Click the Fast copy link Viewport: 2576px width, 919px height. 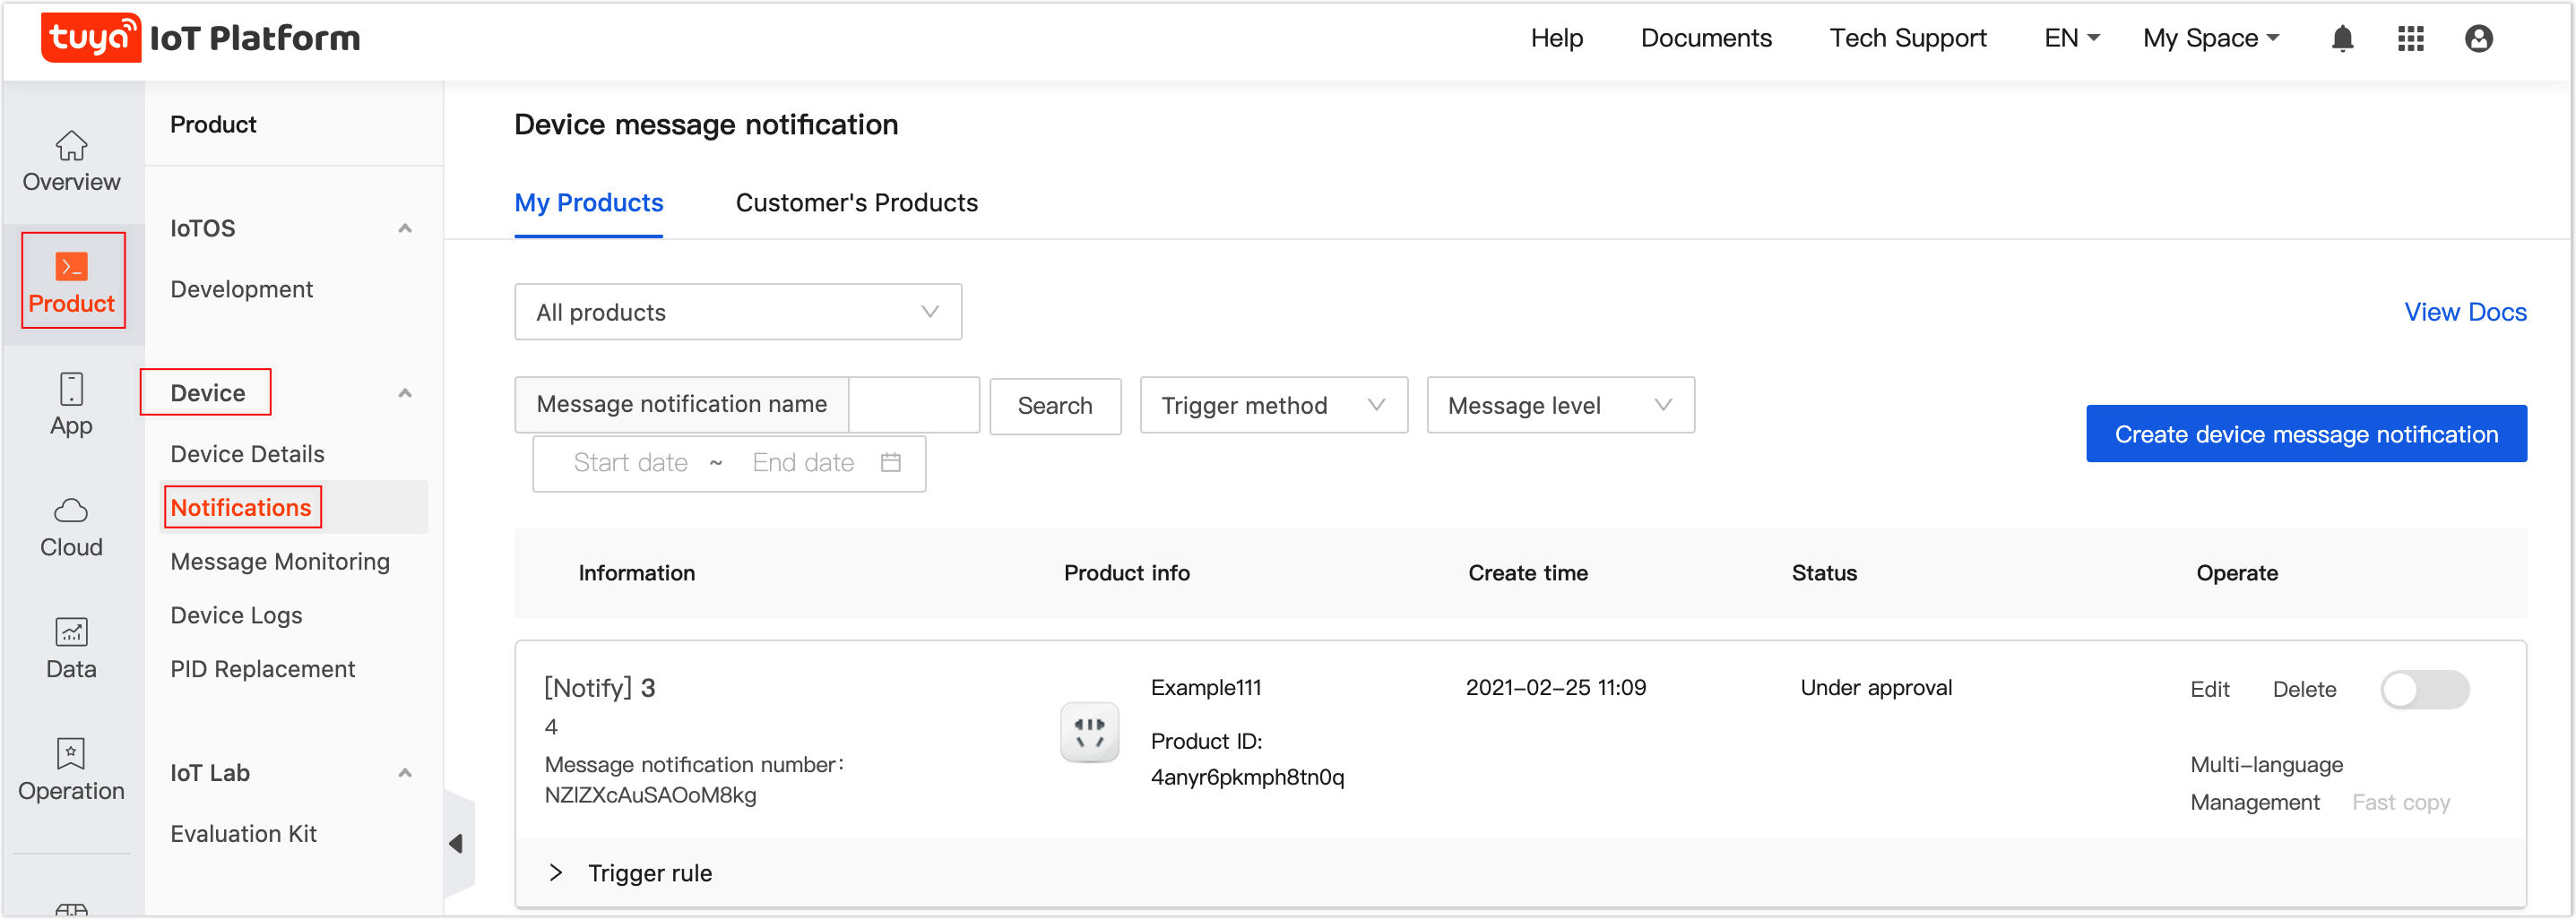pyautogui.click(x=2401, y=803)
